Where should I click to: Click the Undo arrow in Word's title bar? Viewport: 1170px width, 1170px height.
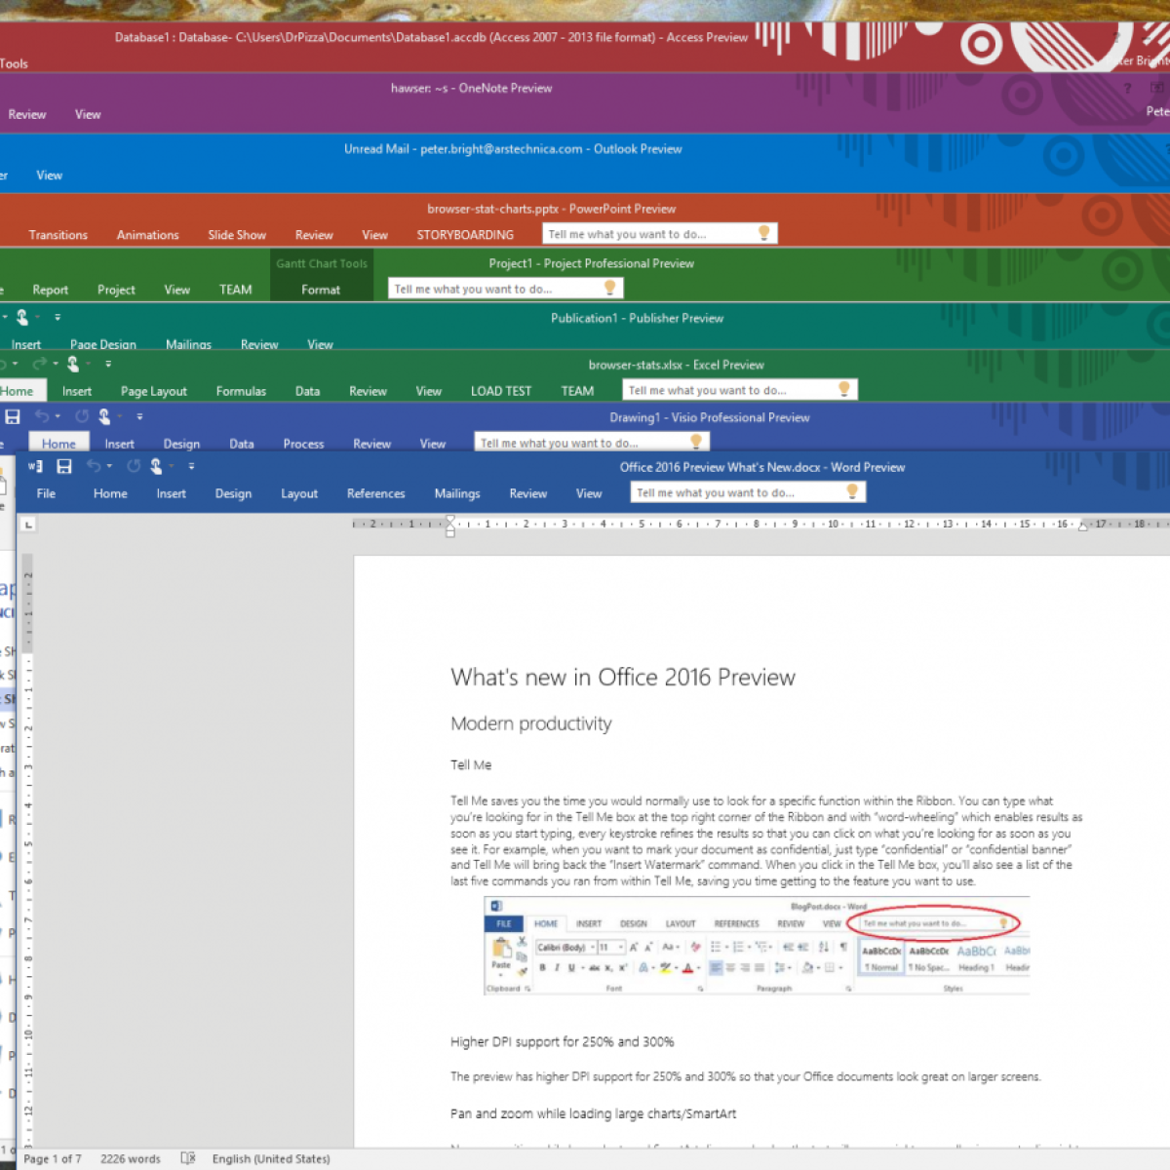click(x=94, y=467)
